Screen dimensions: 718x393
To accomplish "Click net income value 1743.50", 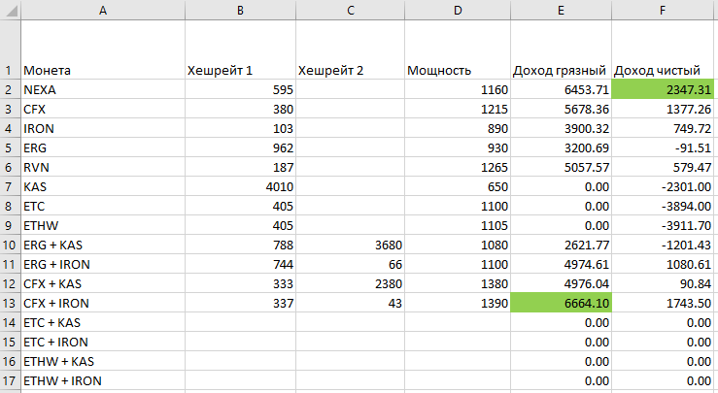I will (x=663, y=303).
